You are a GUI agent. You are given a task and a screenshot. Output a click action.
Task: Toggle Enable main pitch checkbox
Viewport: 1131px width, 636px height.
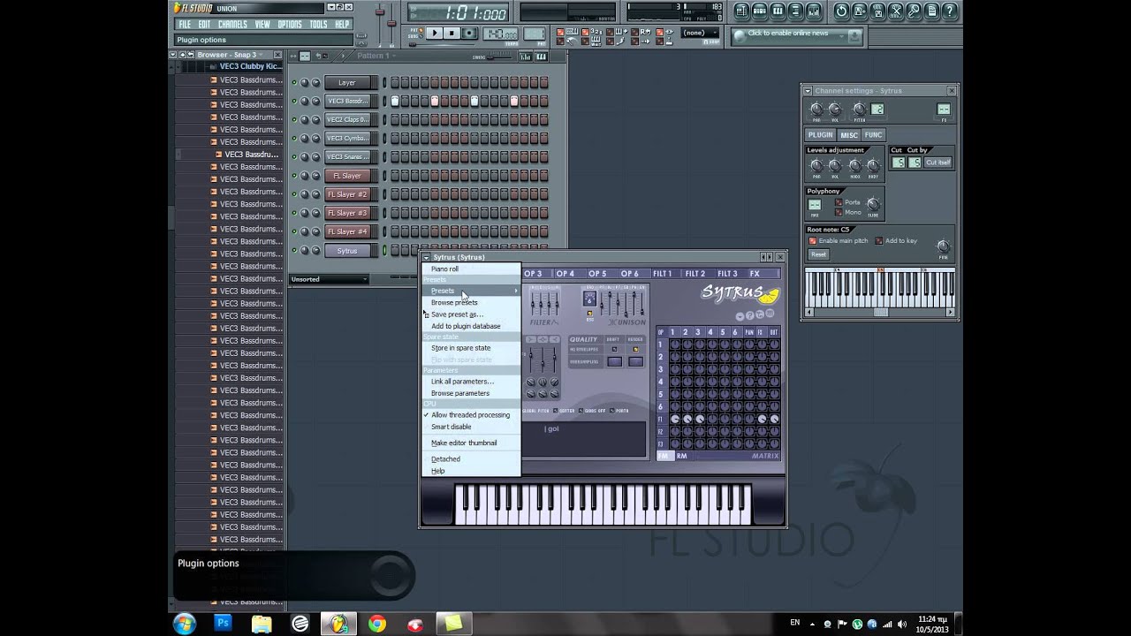coord(812,240)
